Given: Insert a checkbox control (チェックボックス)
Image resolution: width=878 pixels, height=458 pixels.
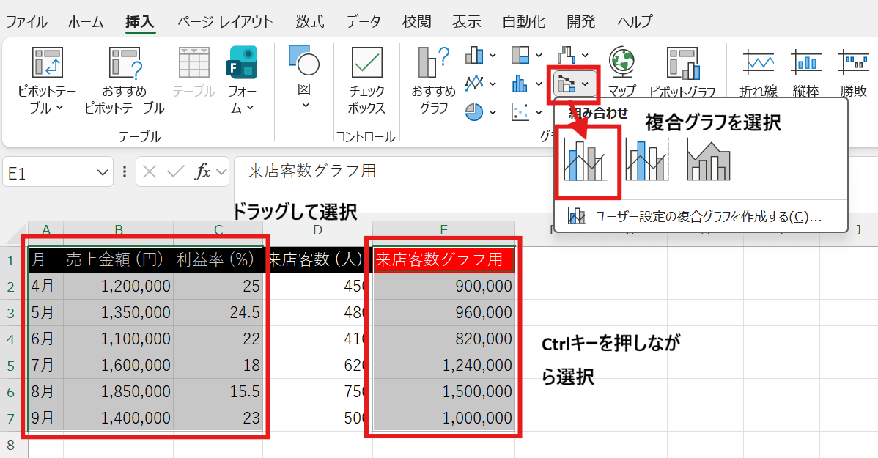Looking at the screenshot, I should [x=366, y=63].
